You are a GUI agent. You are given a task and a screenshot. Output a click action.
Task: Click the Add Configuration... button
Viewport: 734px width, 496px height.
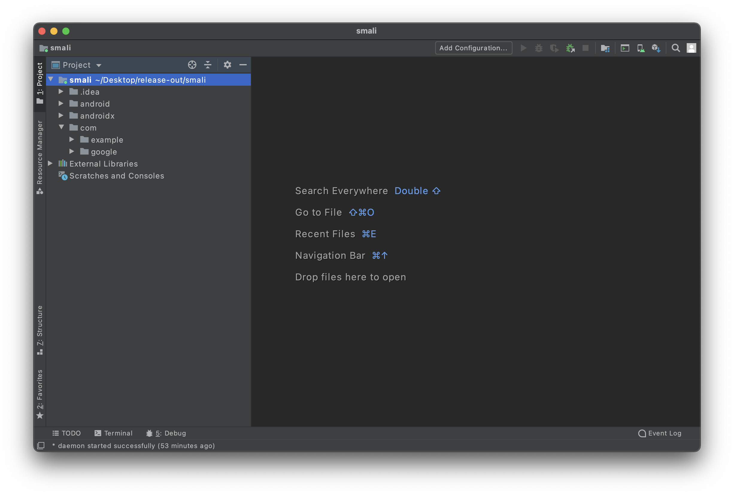point(474,48)
